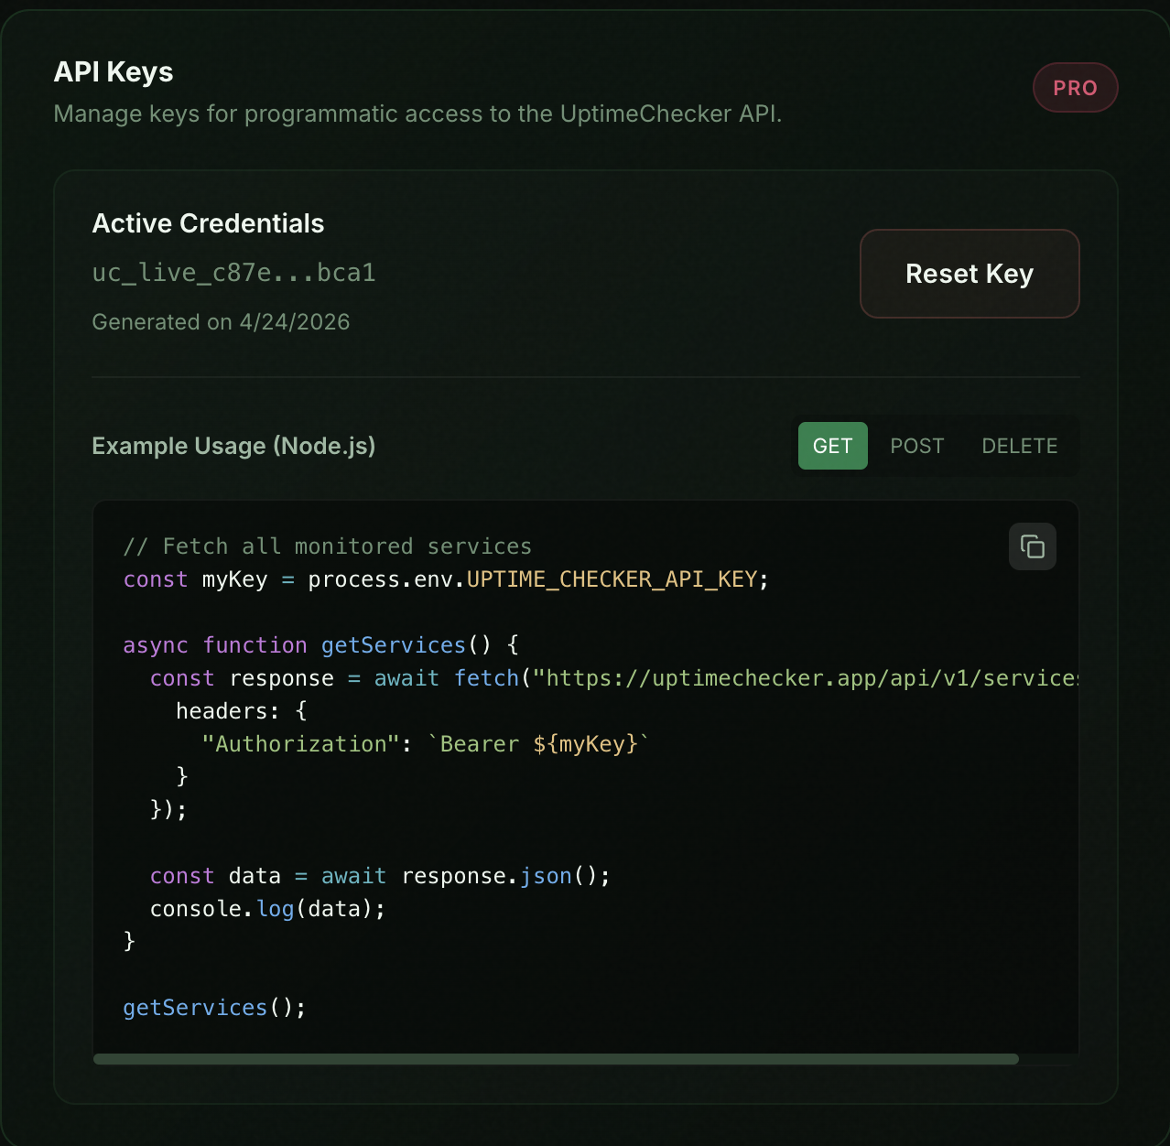Click the 'async function getServices()' line
1170x1146 pixels.
[320, 645]
